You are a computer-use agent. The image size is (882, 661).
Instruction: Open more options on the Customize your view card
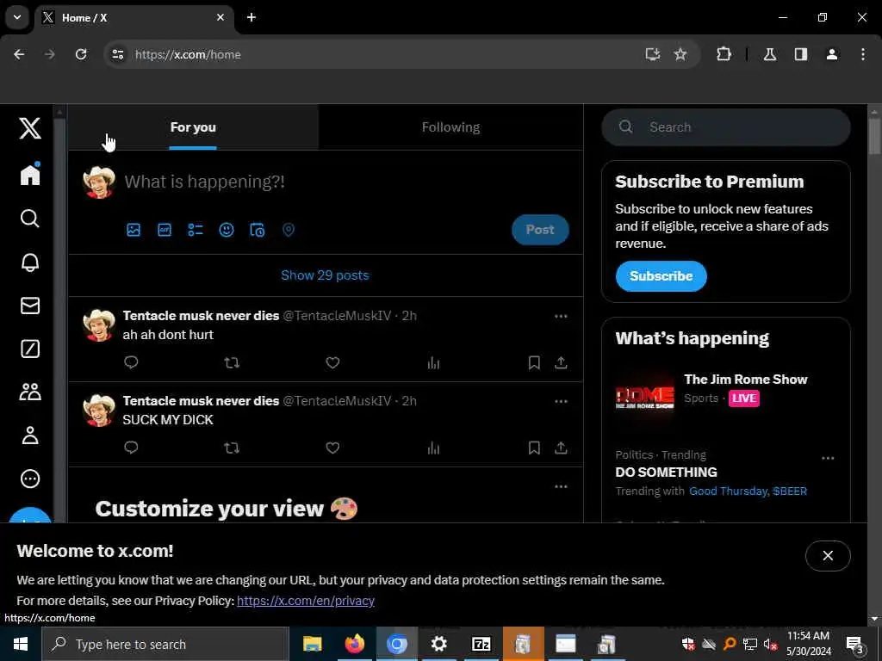[x=561, y=486]
